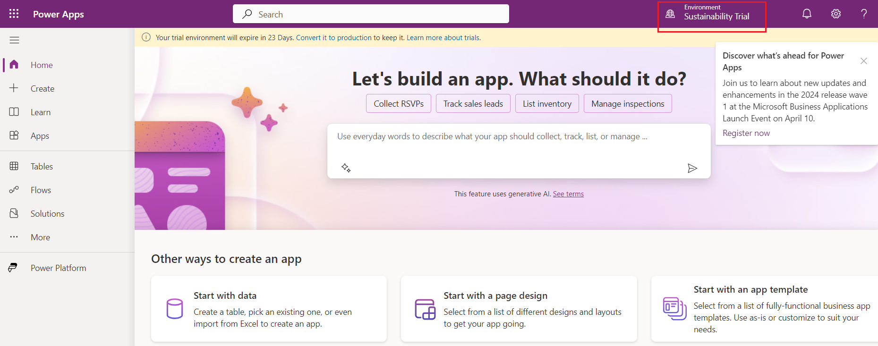Click the Start with data cylinder icon
878x346 pixels.
tap(175, 309)
